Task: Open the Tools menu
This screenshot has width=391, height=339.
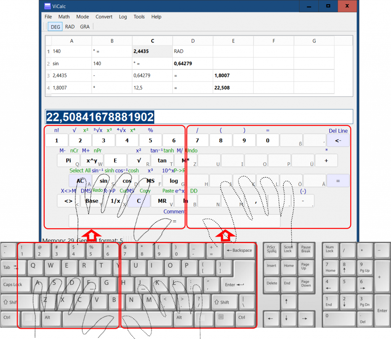Action: (x=139, y=17)
